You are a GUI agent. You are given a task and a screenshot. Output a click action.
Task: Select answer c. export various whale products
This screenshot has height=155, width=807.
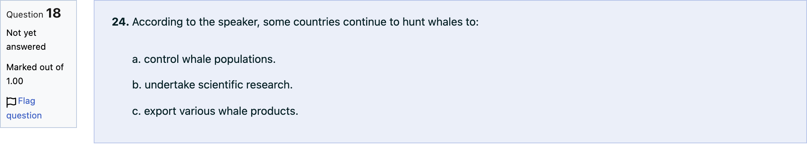click(x=215, y=111)
